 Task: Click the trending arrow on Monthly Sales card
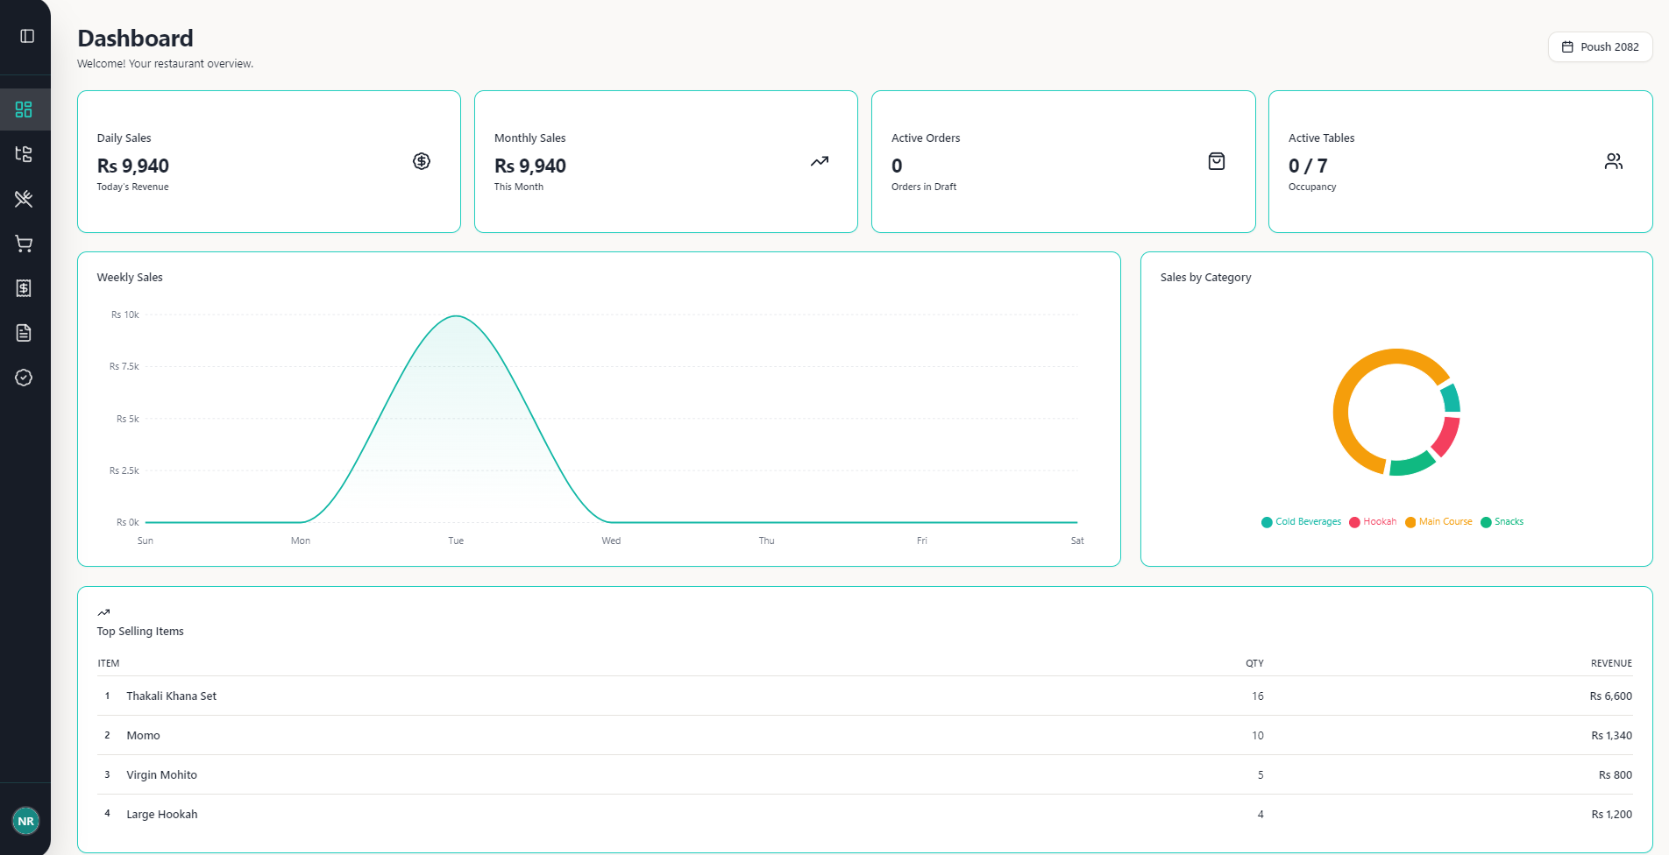(x=819, y=161)
